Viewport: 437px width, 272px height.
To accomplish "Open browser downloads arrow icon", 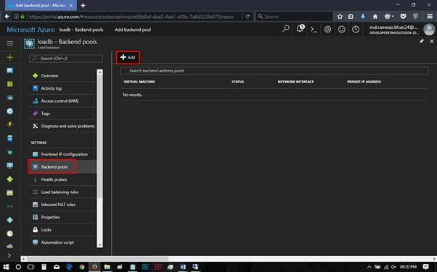I will click(363, 17).
